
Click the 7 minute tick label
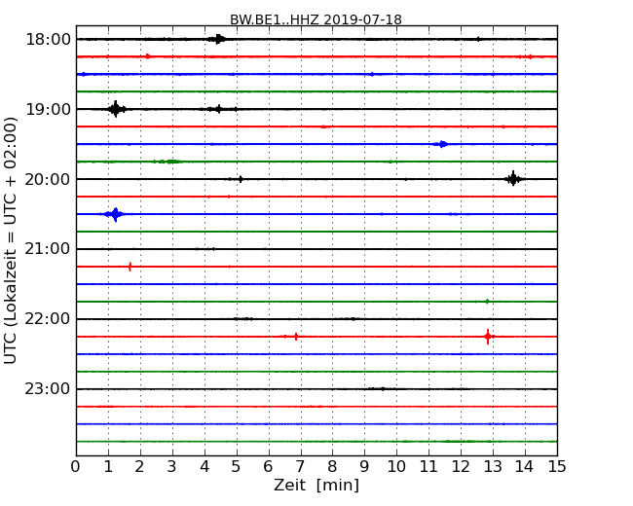pos(300,466)
